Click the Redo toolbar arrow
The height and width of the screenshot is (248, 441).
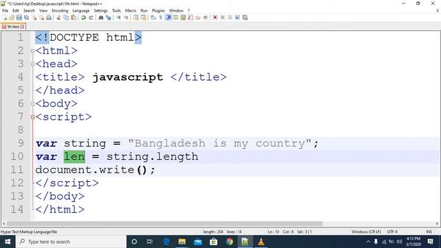coord(91,18)
